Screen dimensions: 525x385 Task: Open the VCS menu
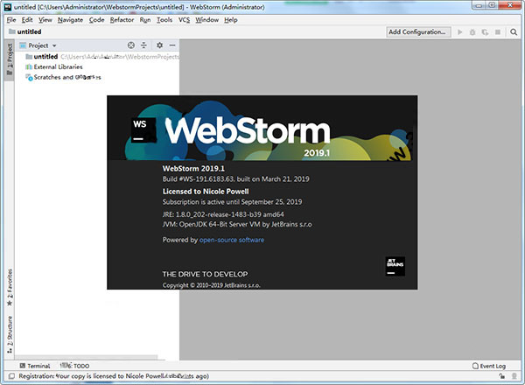[184, 20]
